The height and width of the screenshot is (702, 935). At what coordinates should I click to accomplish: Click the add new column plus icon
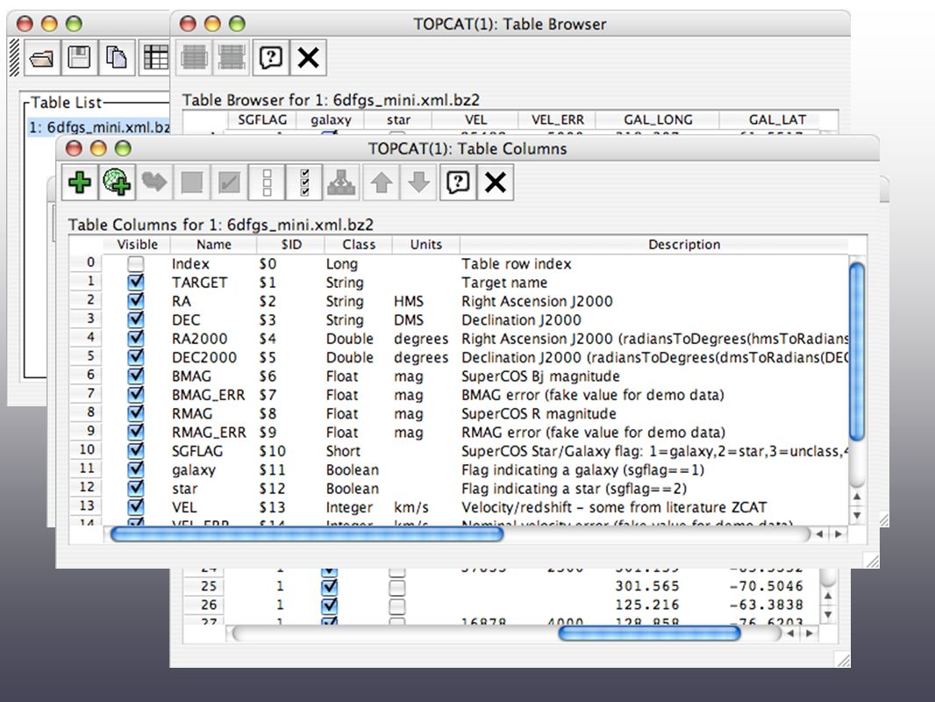[x=80, y=183]
